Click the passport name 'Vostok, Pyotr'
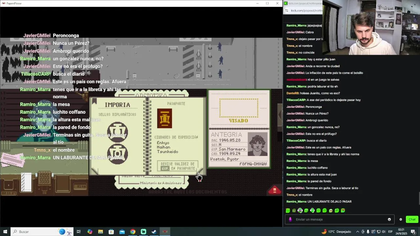Viewport: 420px width, 236px height. pyautogui.click(x=224, y=159)
